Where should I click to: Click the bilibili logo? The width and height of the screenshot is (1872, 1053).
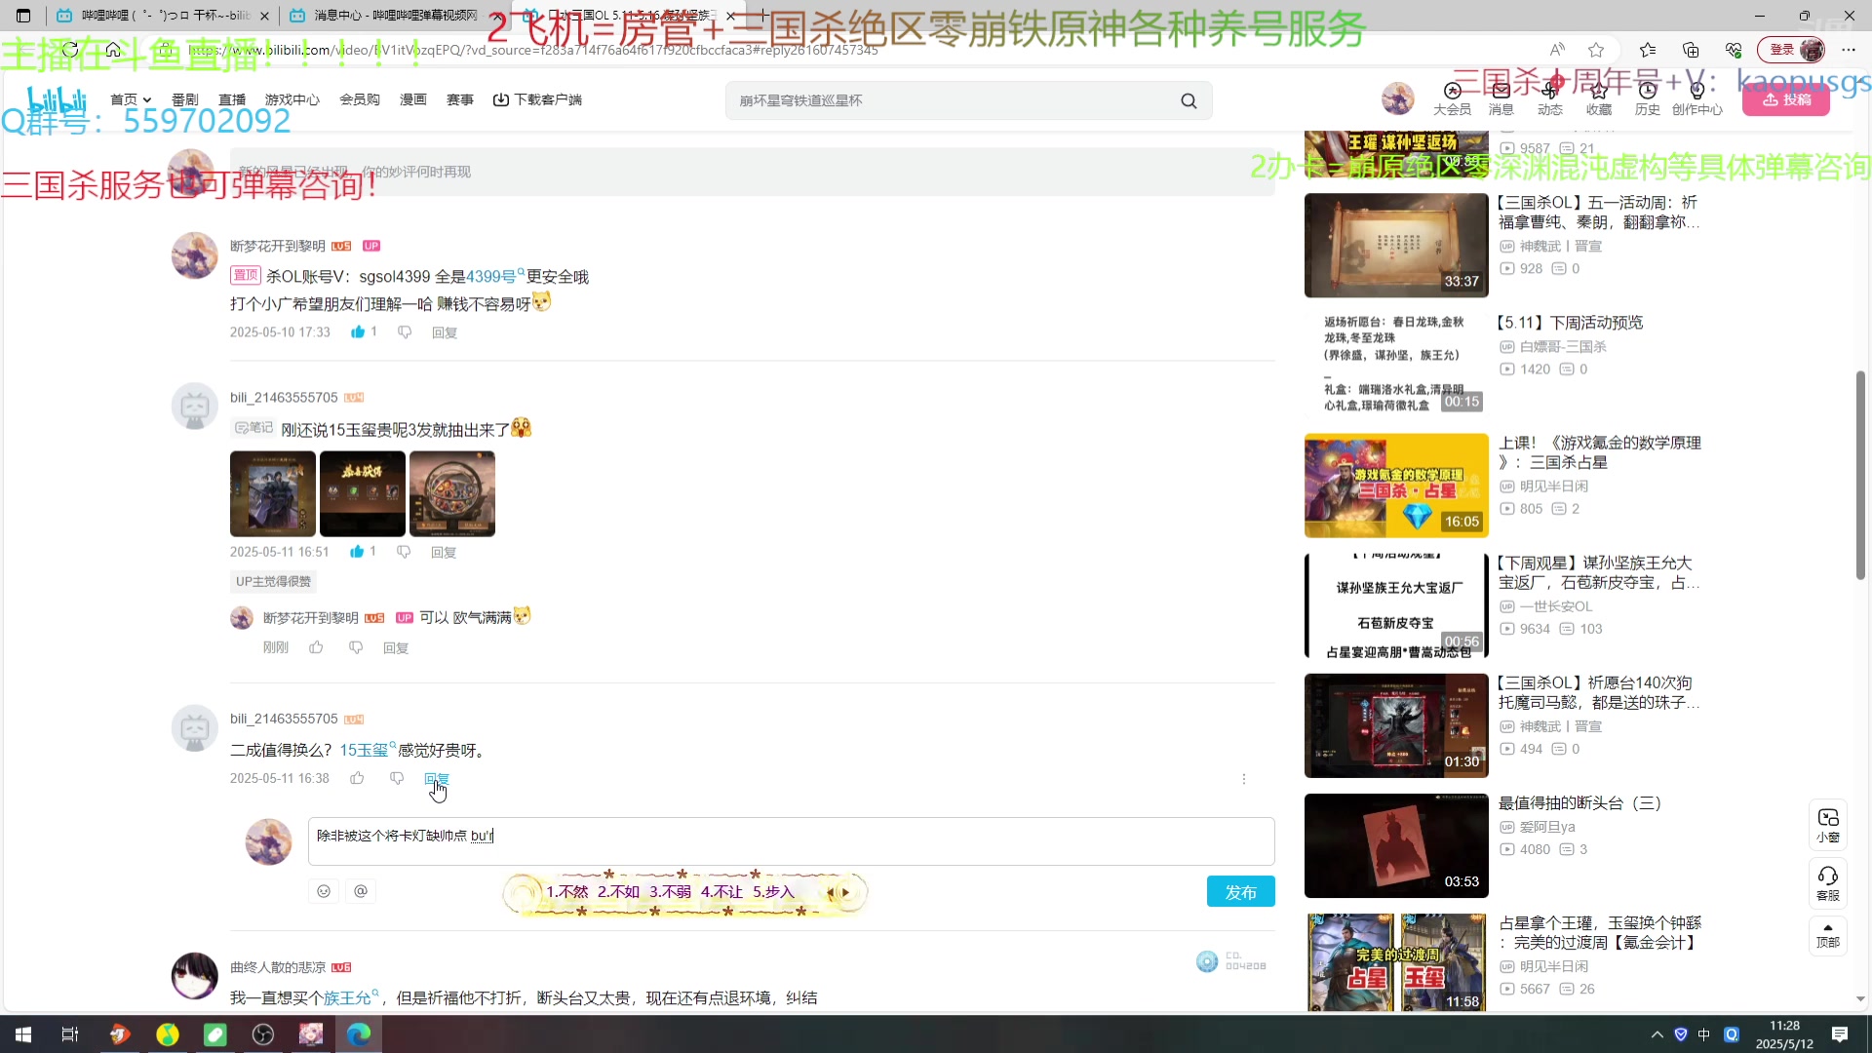[57, 99]
